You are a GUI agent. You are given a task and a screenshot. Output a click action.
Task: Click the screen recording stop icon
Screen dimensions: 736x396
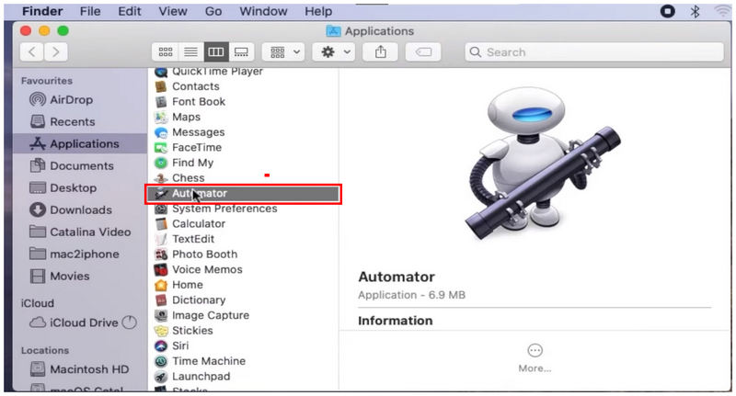click(668, 11)
